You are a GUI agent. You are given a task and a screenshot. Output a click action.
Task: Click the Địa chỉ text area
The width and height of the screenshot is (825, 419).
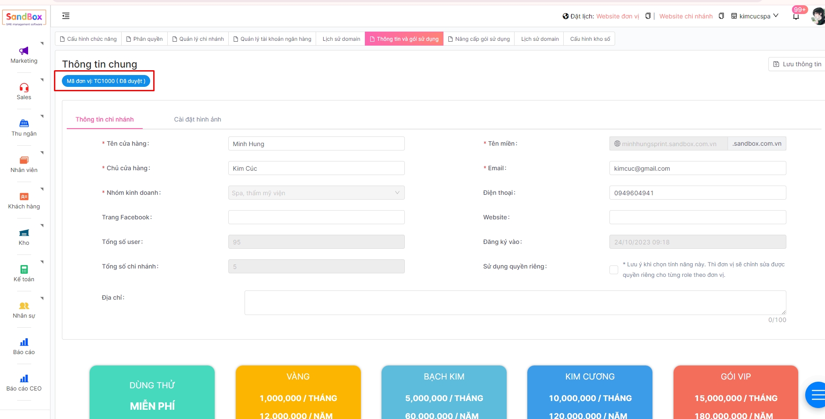(x=515, y=303)
